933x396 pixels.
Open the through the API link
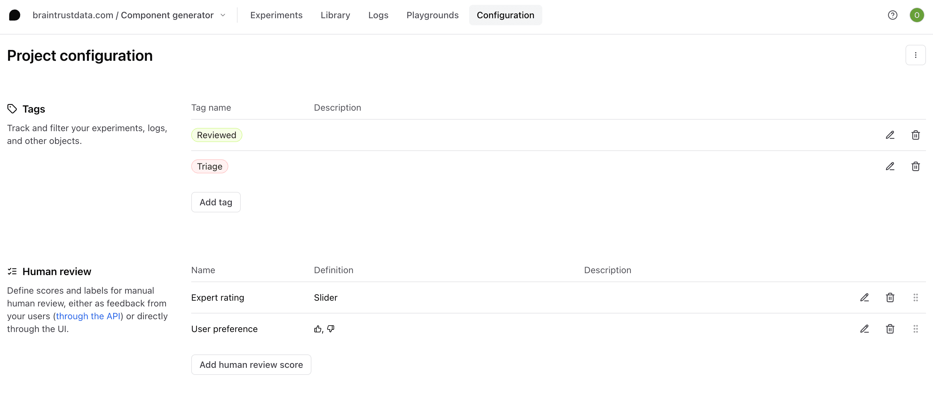point(88,316)
